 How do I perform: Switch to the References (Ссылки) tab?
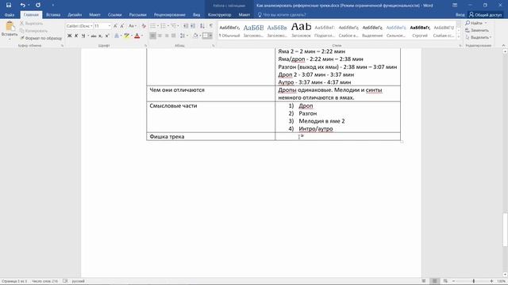(x=114, y=15)
